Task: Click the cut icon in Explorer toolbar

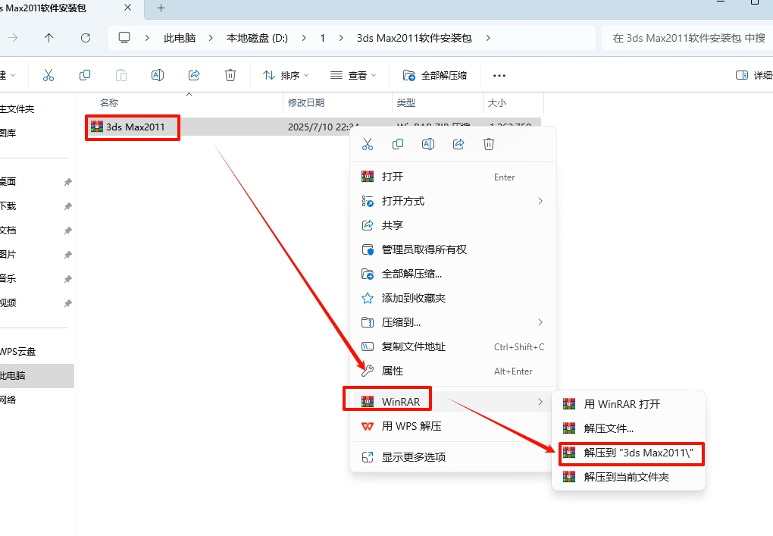Action: click(49, 75)
